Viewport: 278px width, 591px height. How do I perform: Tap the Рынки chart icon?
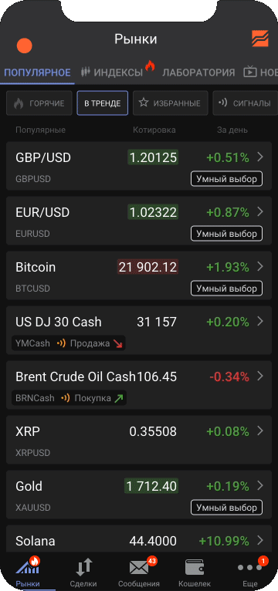[x=28, y=566]
